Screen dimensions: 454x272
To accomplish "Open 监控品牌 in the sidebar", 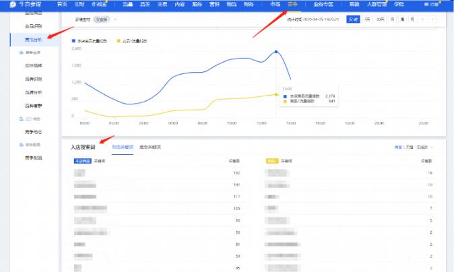I will tap(33, 66).
